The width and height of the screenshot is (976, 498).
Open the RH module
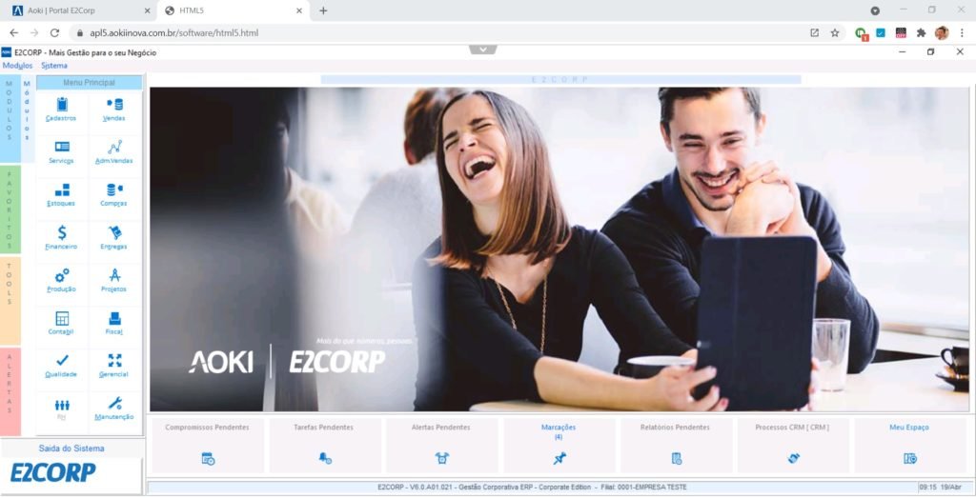point(62,409)
